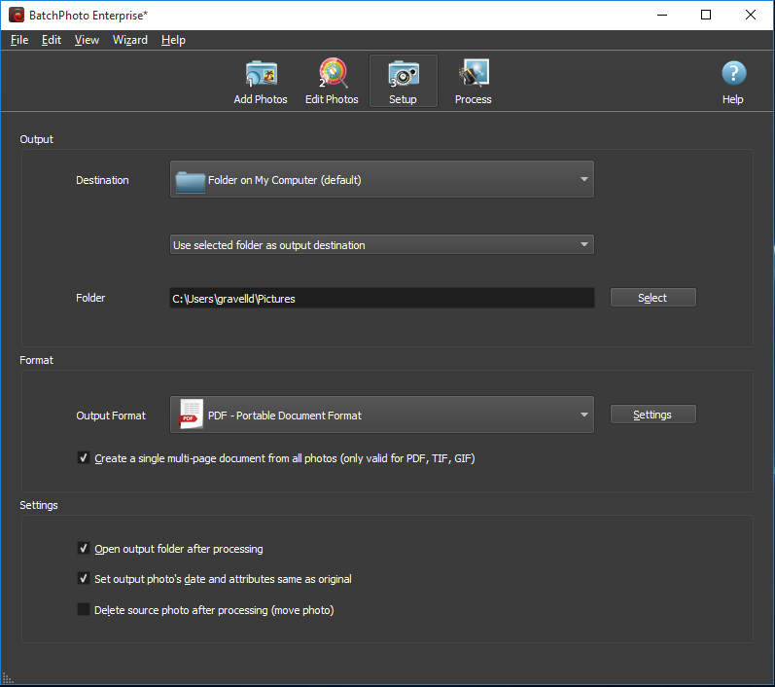The image size is (775, 687).
Task: Click the BatchPhoto app logo in title bar
Action: tap(17, 16)
